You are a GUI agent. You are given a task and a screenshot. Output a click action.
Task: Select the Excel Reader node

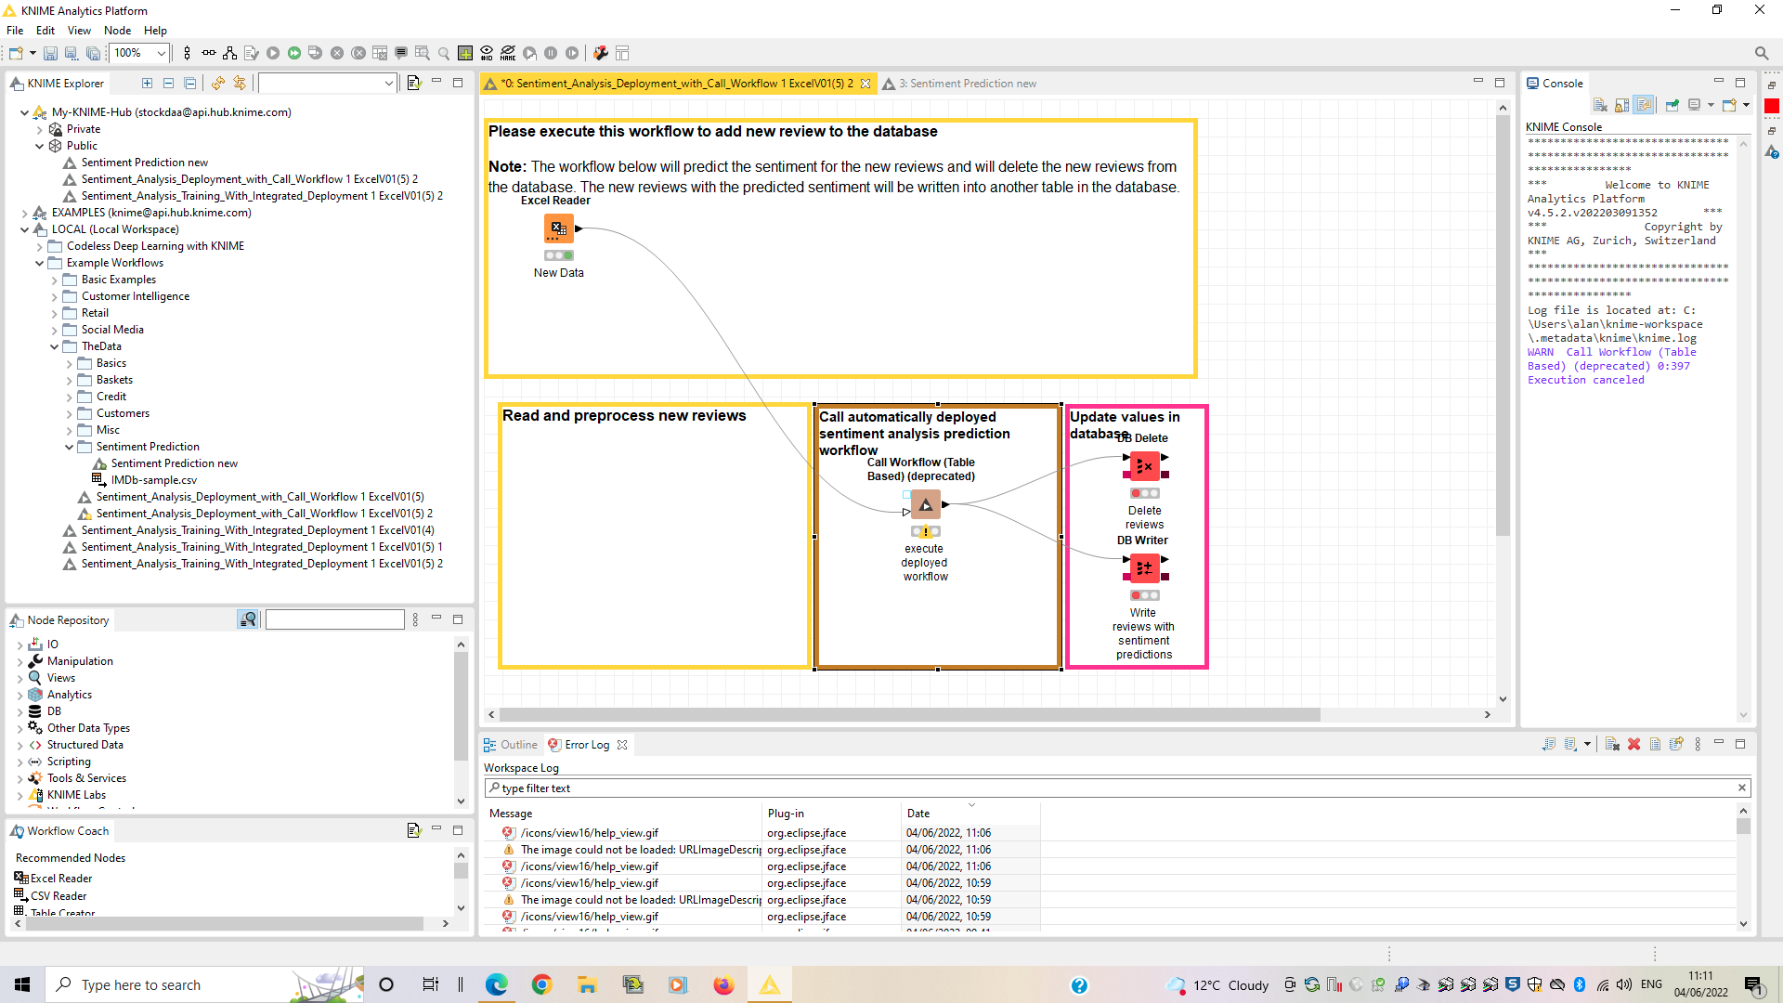click(x=558, y=228)
